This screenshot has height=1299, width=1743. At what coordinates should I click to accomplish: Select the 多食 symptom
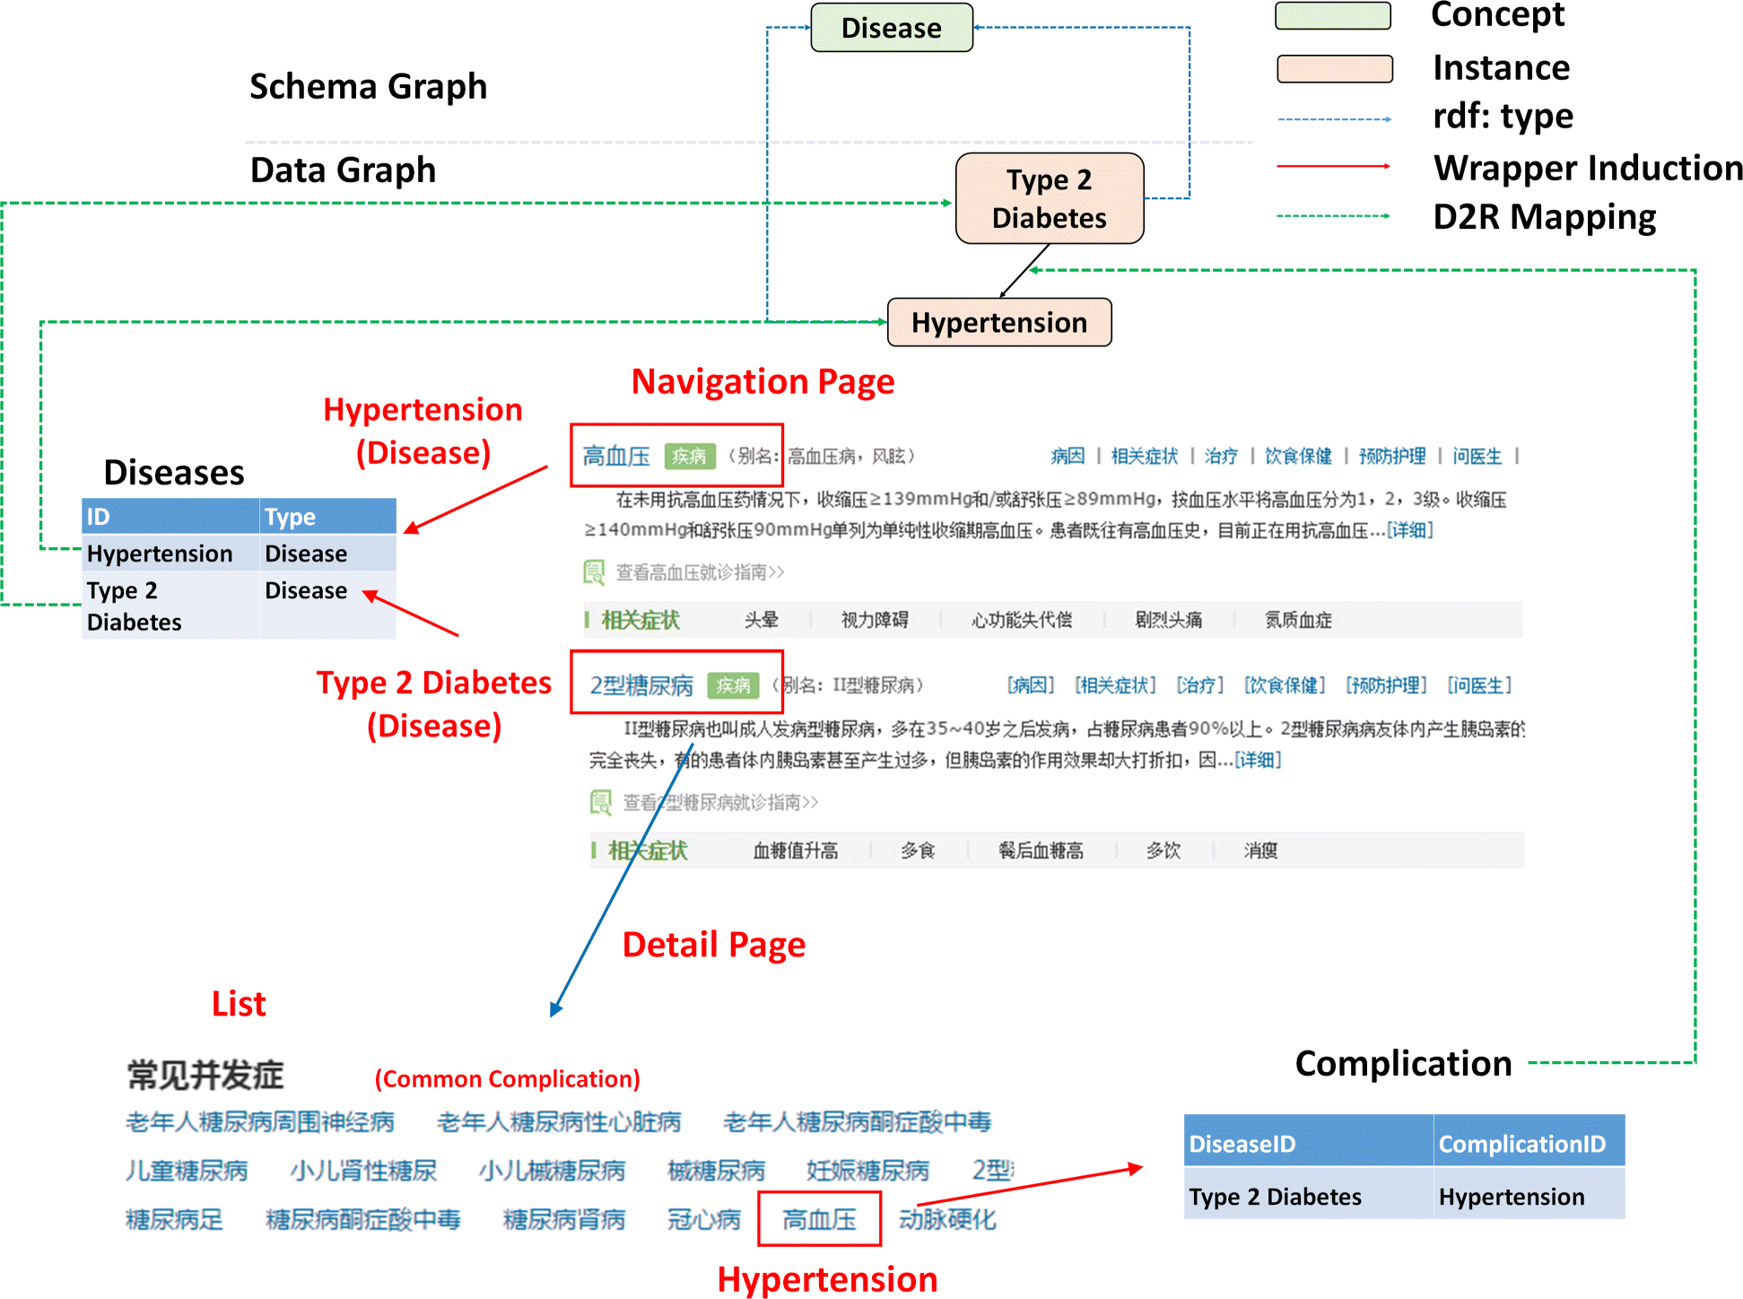(x=918, y=850)
